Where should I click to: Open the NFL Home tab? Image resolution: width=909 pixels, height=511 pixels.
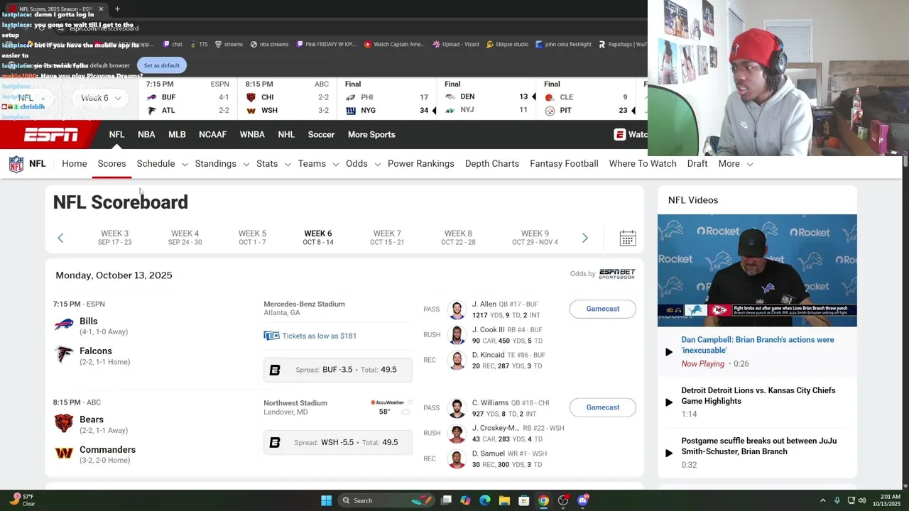click(75, 164)
